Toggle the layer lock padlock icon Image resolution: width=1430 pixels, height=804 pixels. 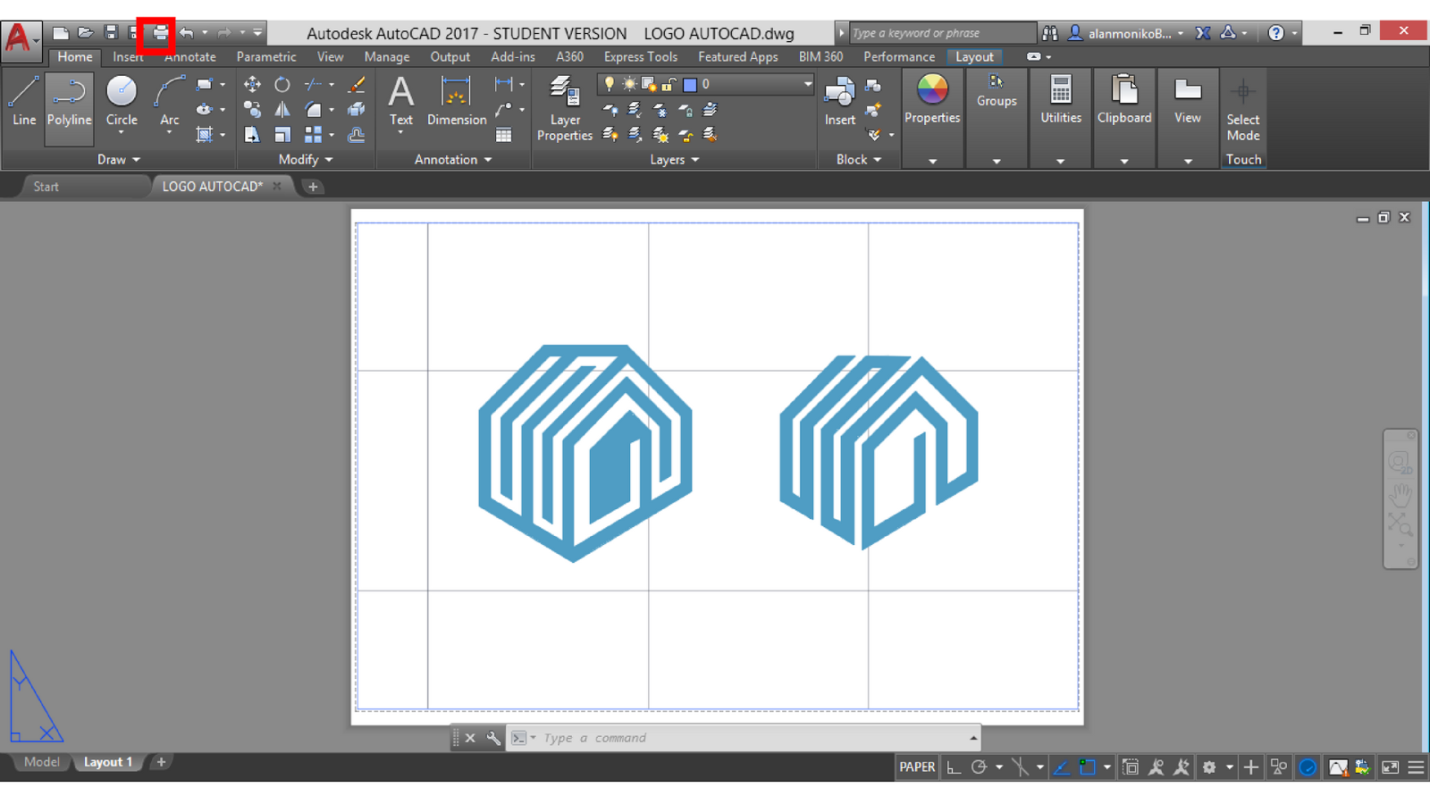pyautogui.click(x=669, y=84)
